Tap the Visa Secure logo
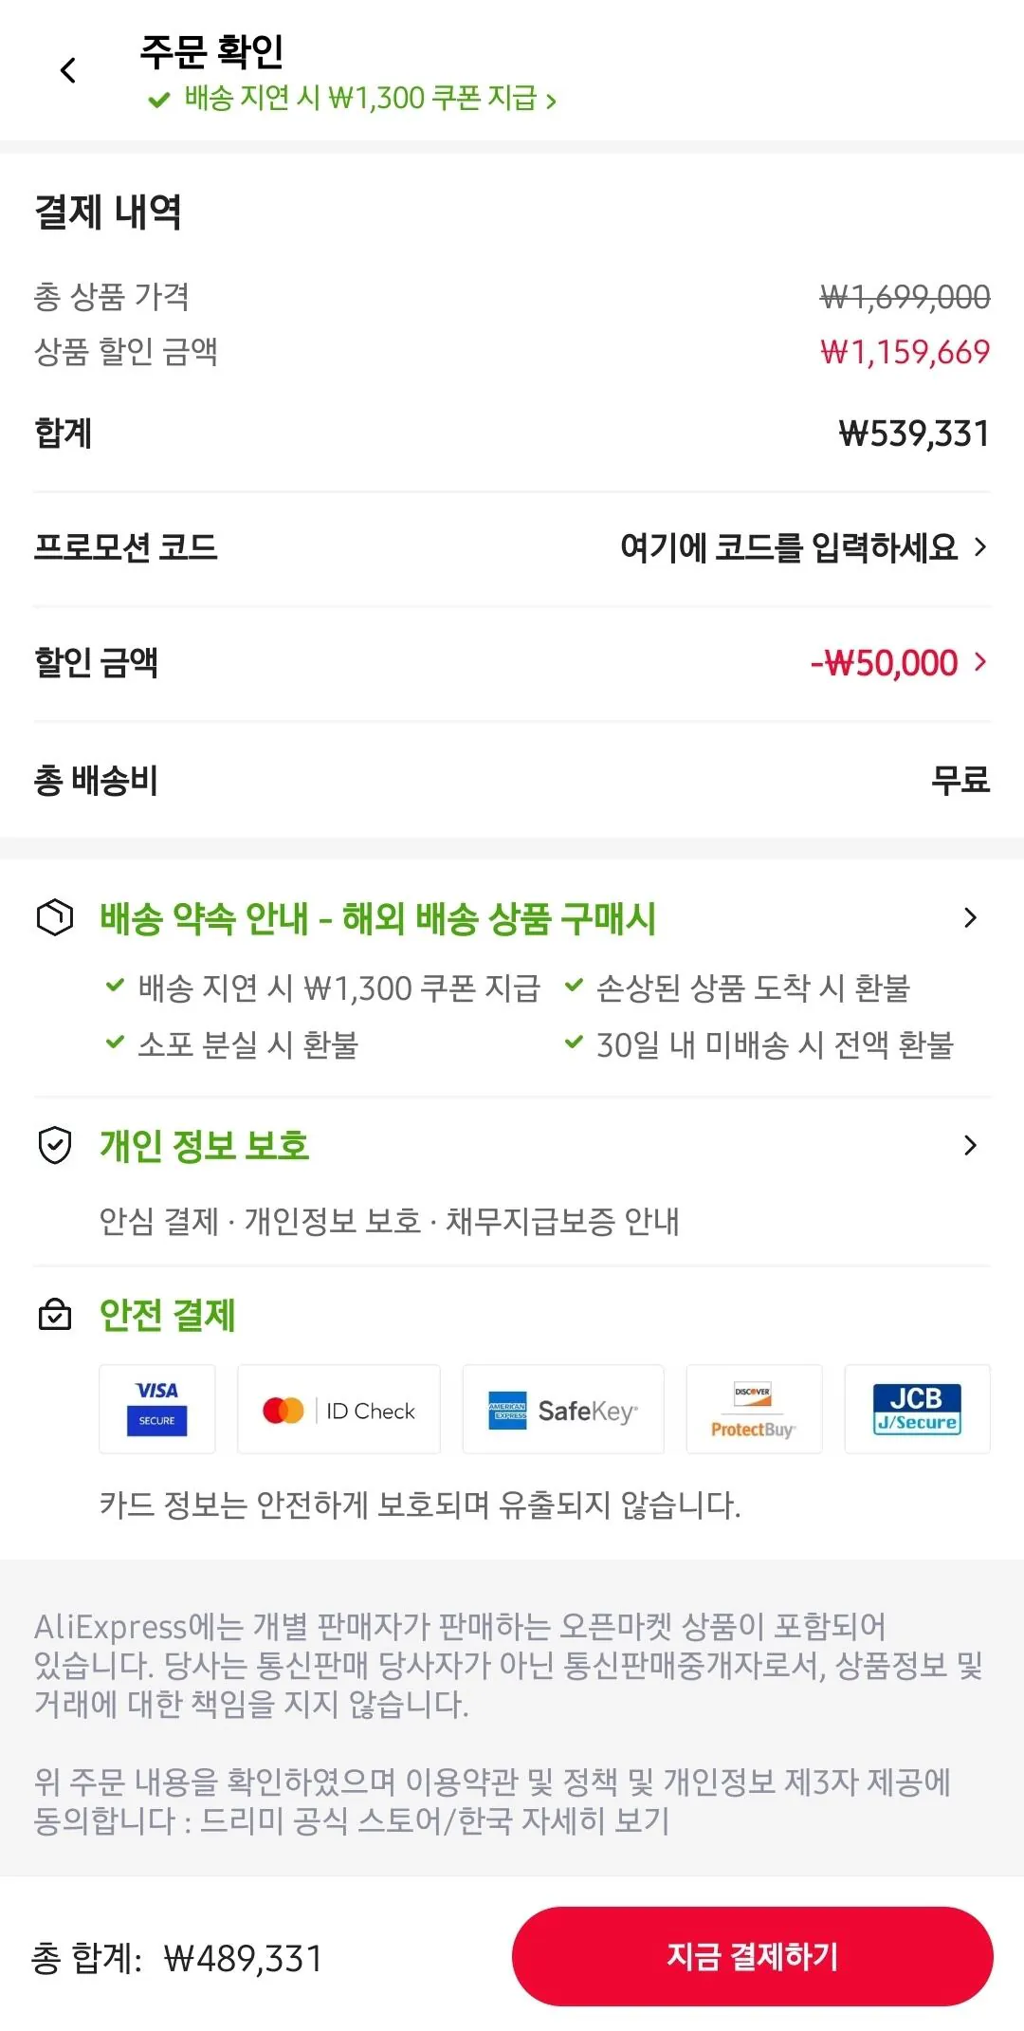Image resolution: width=1024 pixels, height=2031 pixels. coord(157,1409)
